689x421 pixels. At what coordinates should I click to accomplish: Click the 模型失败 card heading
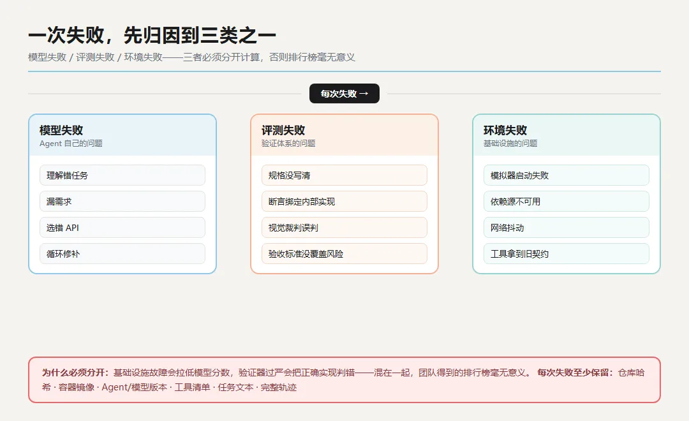click(61, 130)
